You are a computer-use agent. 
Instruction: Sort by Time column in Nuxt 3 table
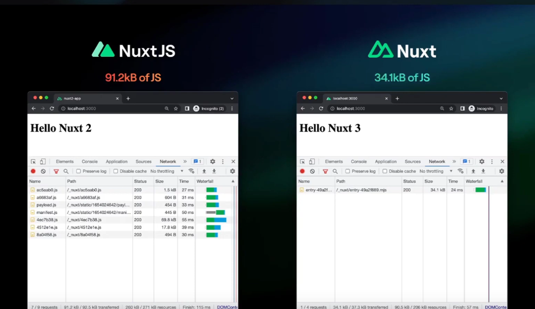coord(455,181)
